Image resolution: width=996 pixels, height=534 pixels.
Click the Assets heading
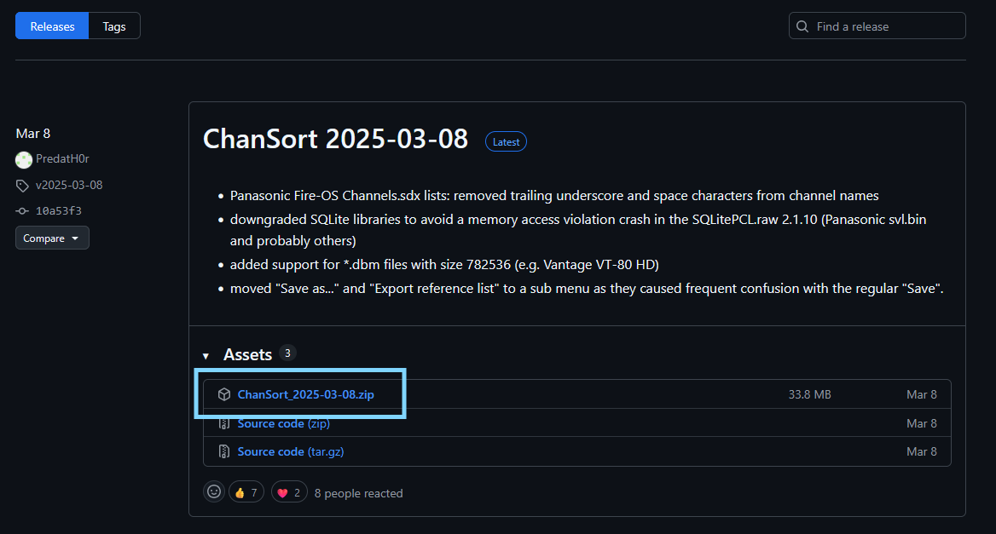click(x=248, y=354)
